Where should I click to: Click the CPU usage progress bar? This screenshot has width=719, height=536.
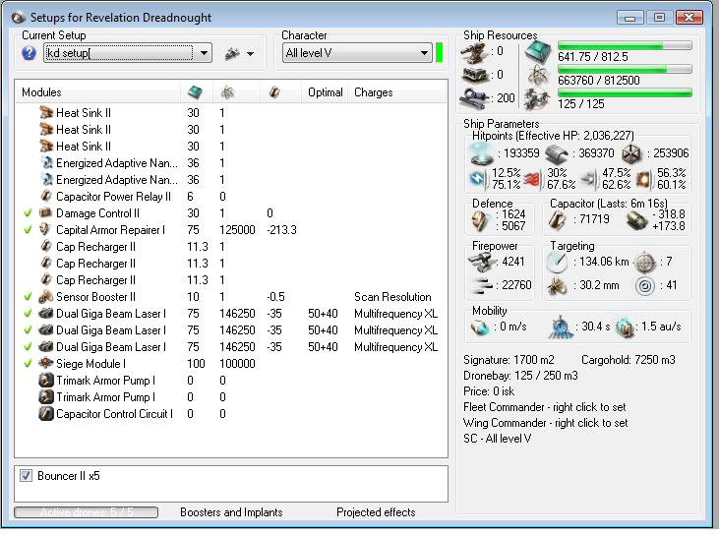(625, 45)
